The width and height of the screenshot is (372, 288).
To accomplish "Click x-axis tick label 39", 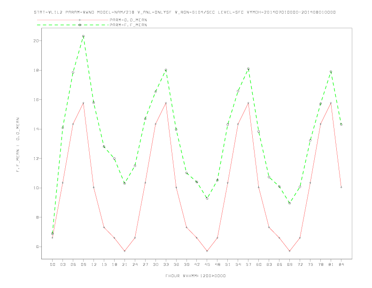I will [x=186, y=264].
